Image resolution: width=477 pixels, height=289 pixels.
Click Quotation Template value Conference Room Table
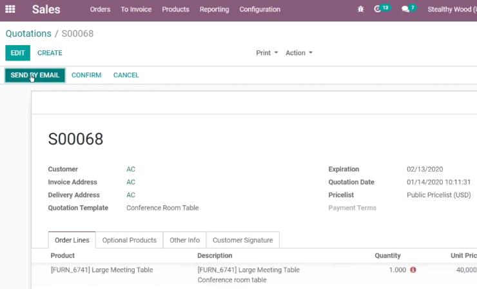tap(162, 208)
